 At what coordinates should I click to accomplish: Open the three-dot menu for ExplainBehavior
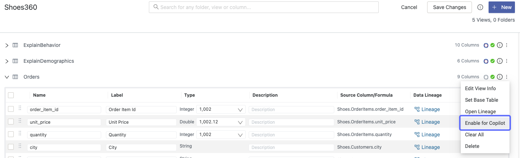507,45
